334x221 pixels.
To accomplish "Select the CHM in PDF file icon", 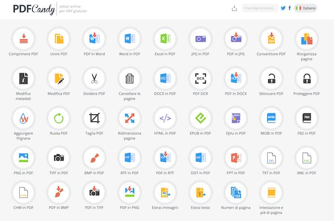I will click(24, 193).
